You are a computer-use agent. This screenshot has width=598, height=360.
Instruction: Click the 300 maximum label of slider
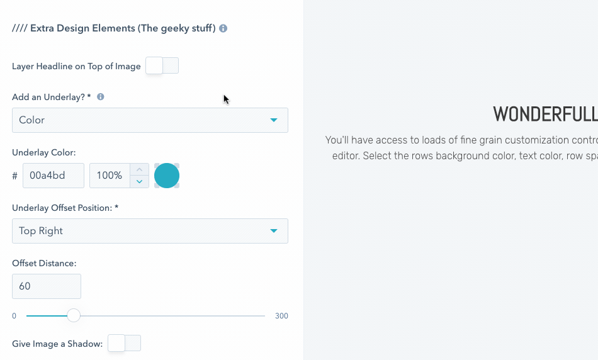pos(281,316)
